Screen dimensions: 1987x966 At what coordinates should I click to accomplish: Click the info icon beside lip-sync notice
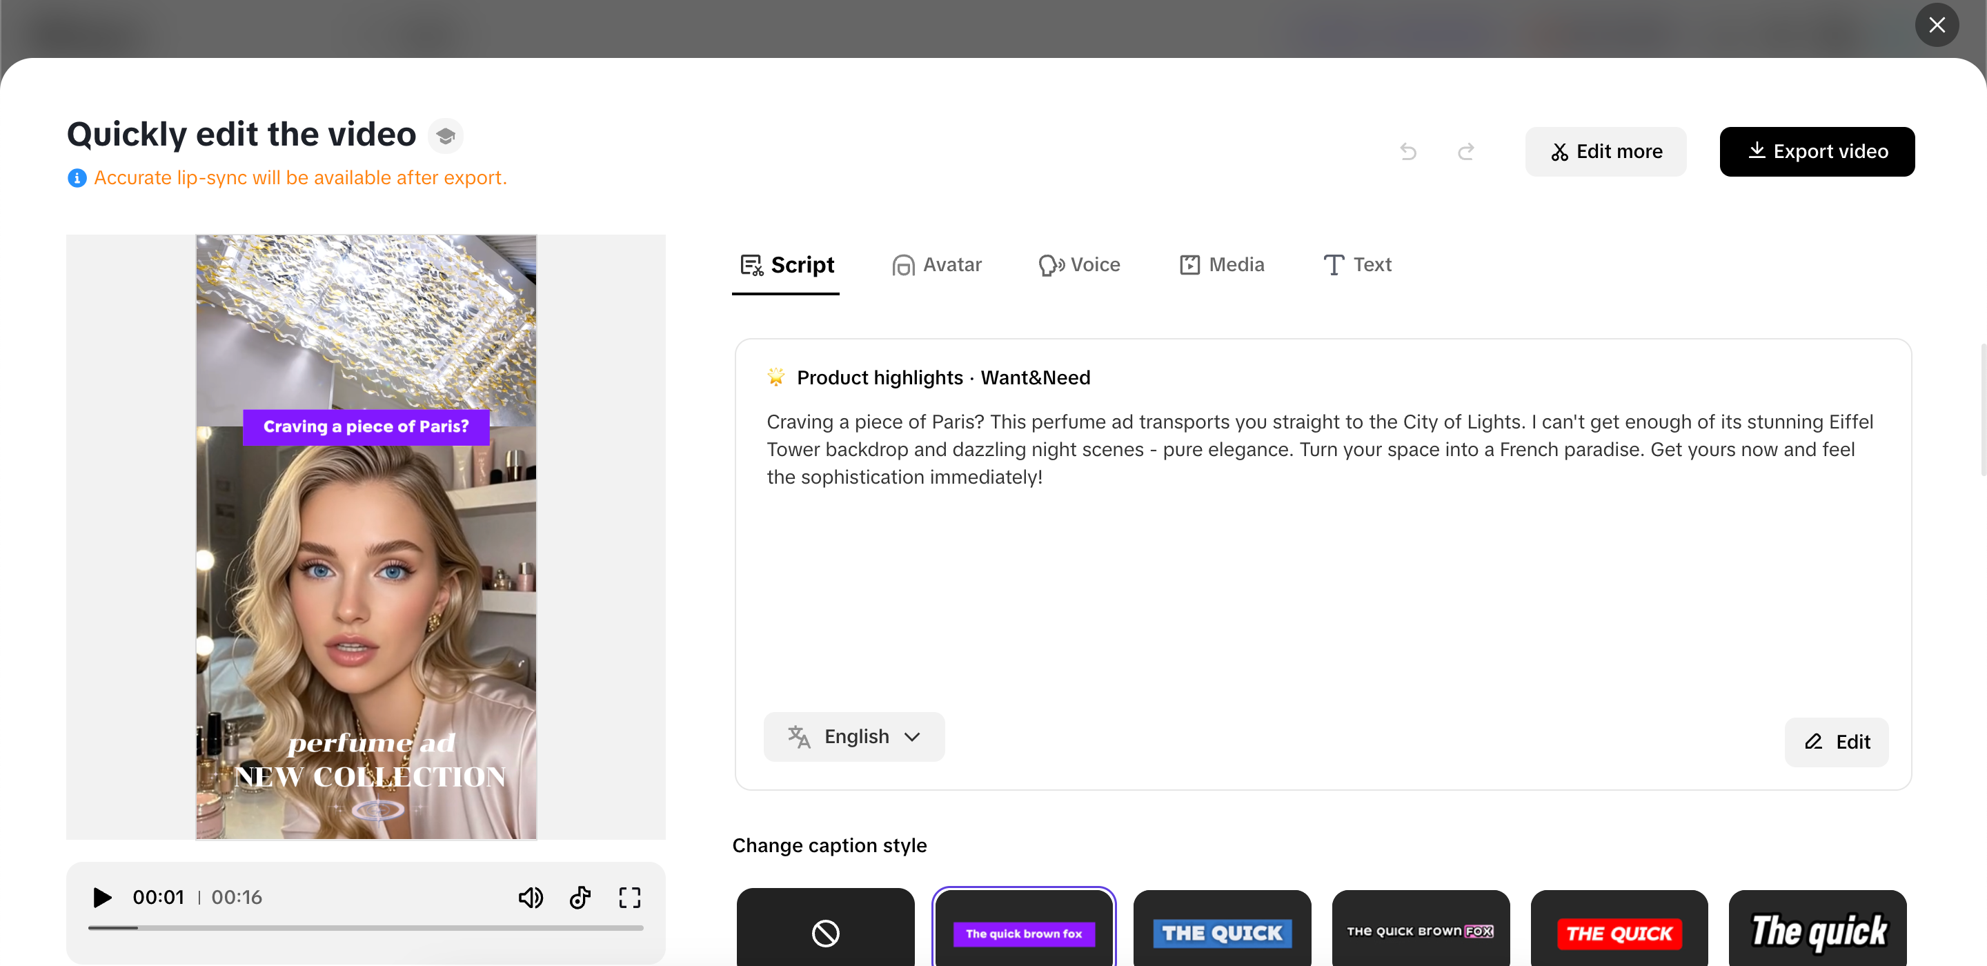[x=77, y=177]
